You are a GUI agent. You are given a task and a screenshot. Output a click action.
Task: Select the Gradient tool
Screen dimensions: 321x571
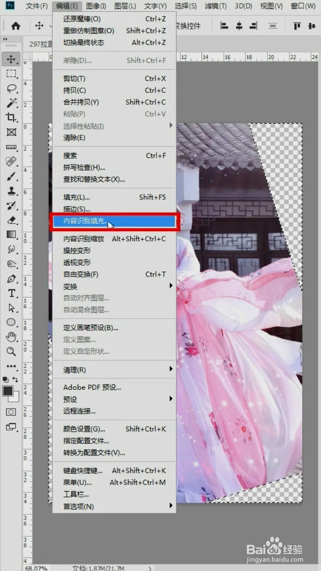11,235
